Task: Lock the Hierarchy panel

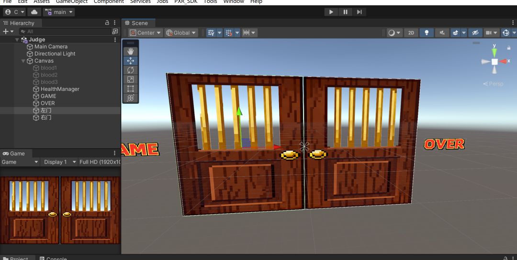Action: (x=107, y=23)
